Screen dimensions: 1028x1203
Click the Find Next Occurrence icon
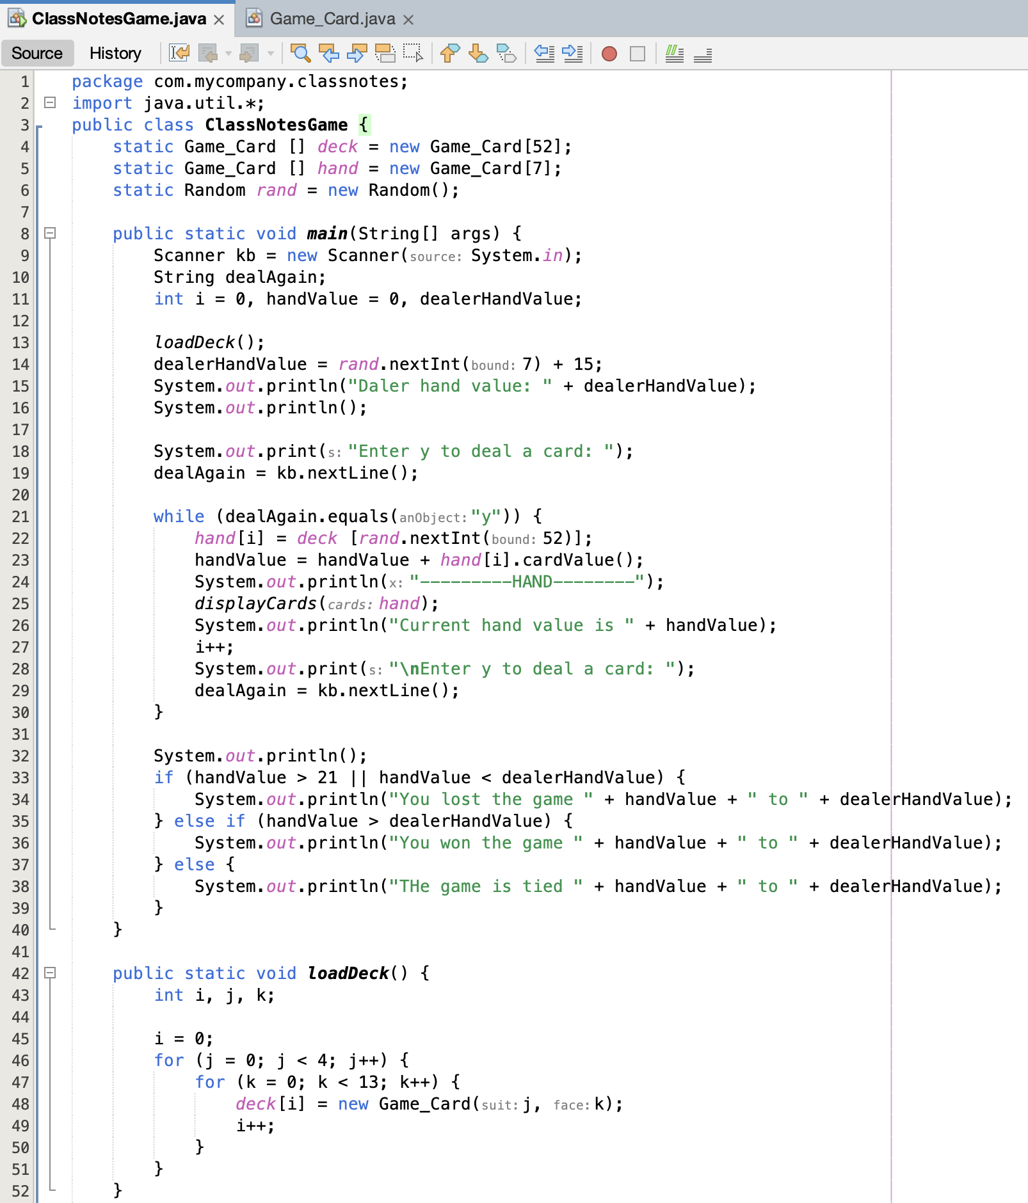(355, 54)
